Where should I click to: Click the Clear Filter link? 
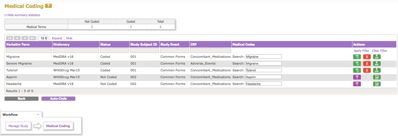(x=380, y=51)
